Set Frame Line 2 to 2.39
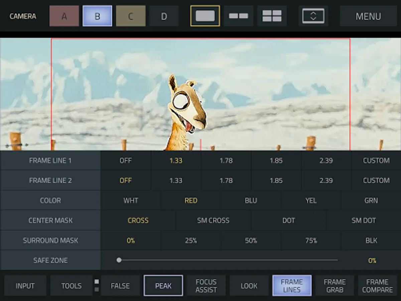Viewport: 401px width, 301px height. click(326, 180)
